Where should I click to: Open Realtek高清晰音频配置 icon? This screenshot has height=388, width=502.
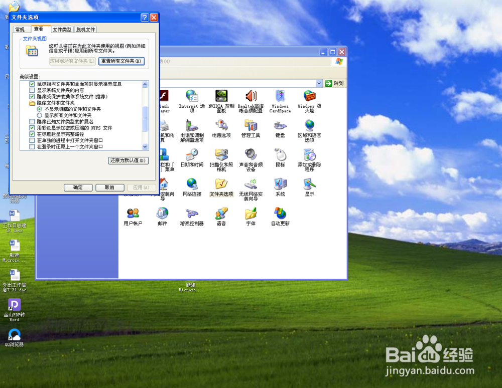[250, 101]
